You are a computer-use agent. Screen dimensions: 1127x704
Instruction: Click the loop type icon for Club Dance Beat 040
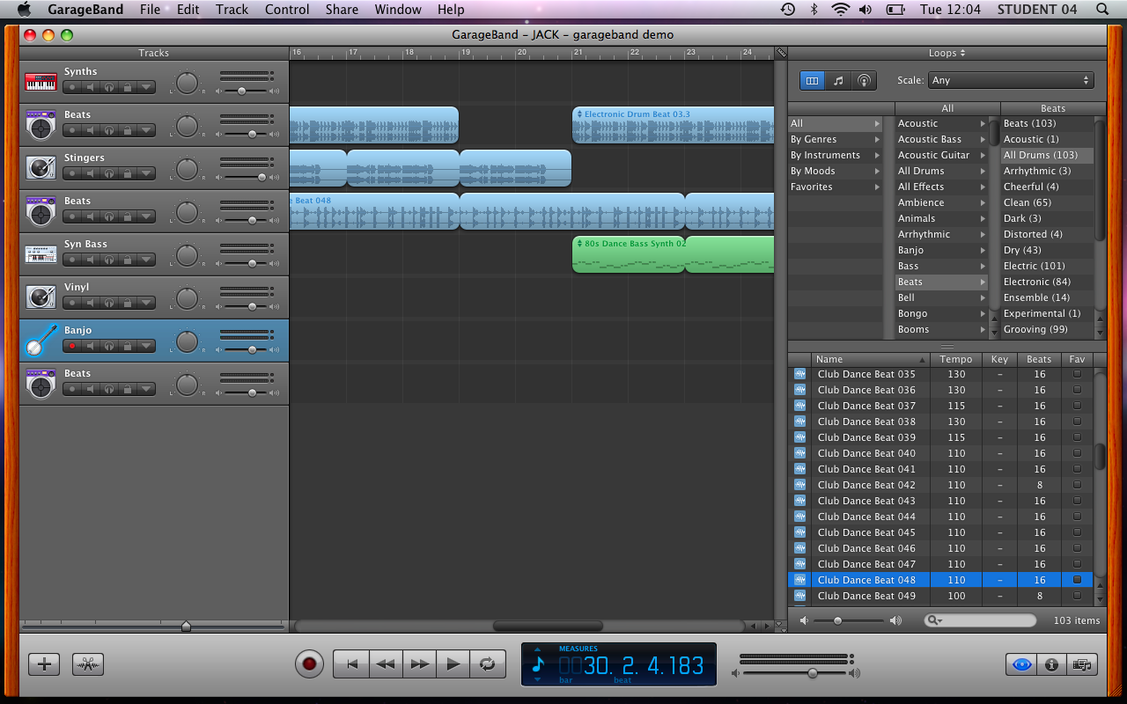click(799, 453)
